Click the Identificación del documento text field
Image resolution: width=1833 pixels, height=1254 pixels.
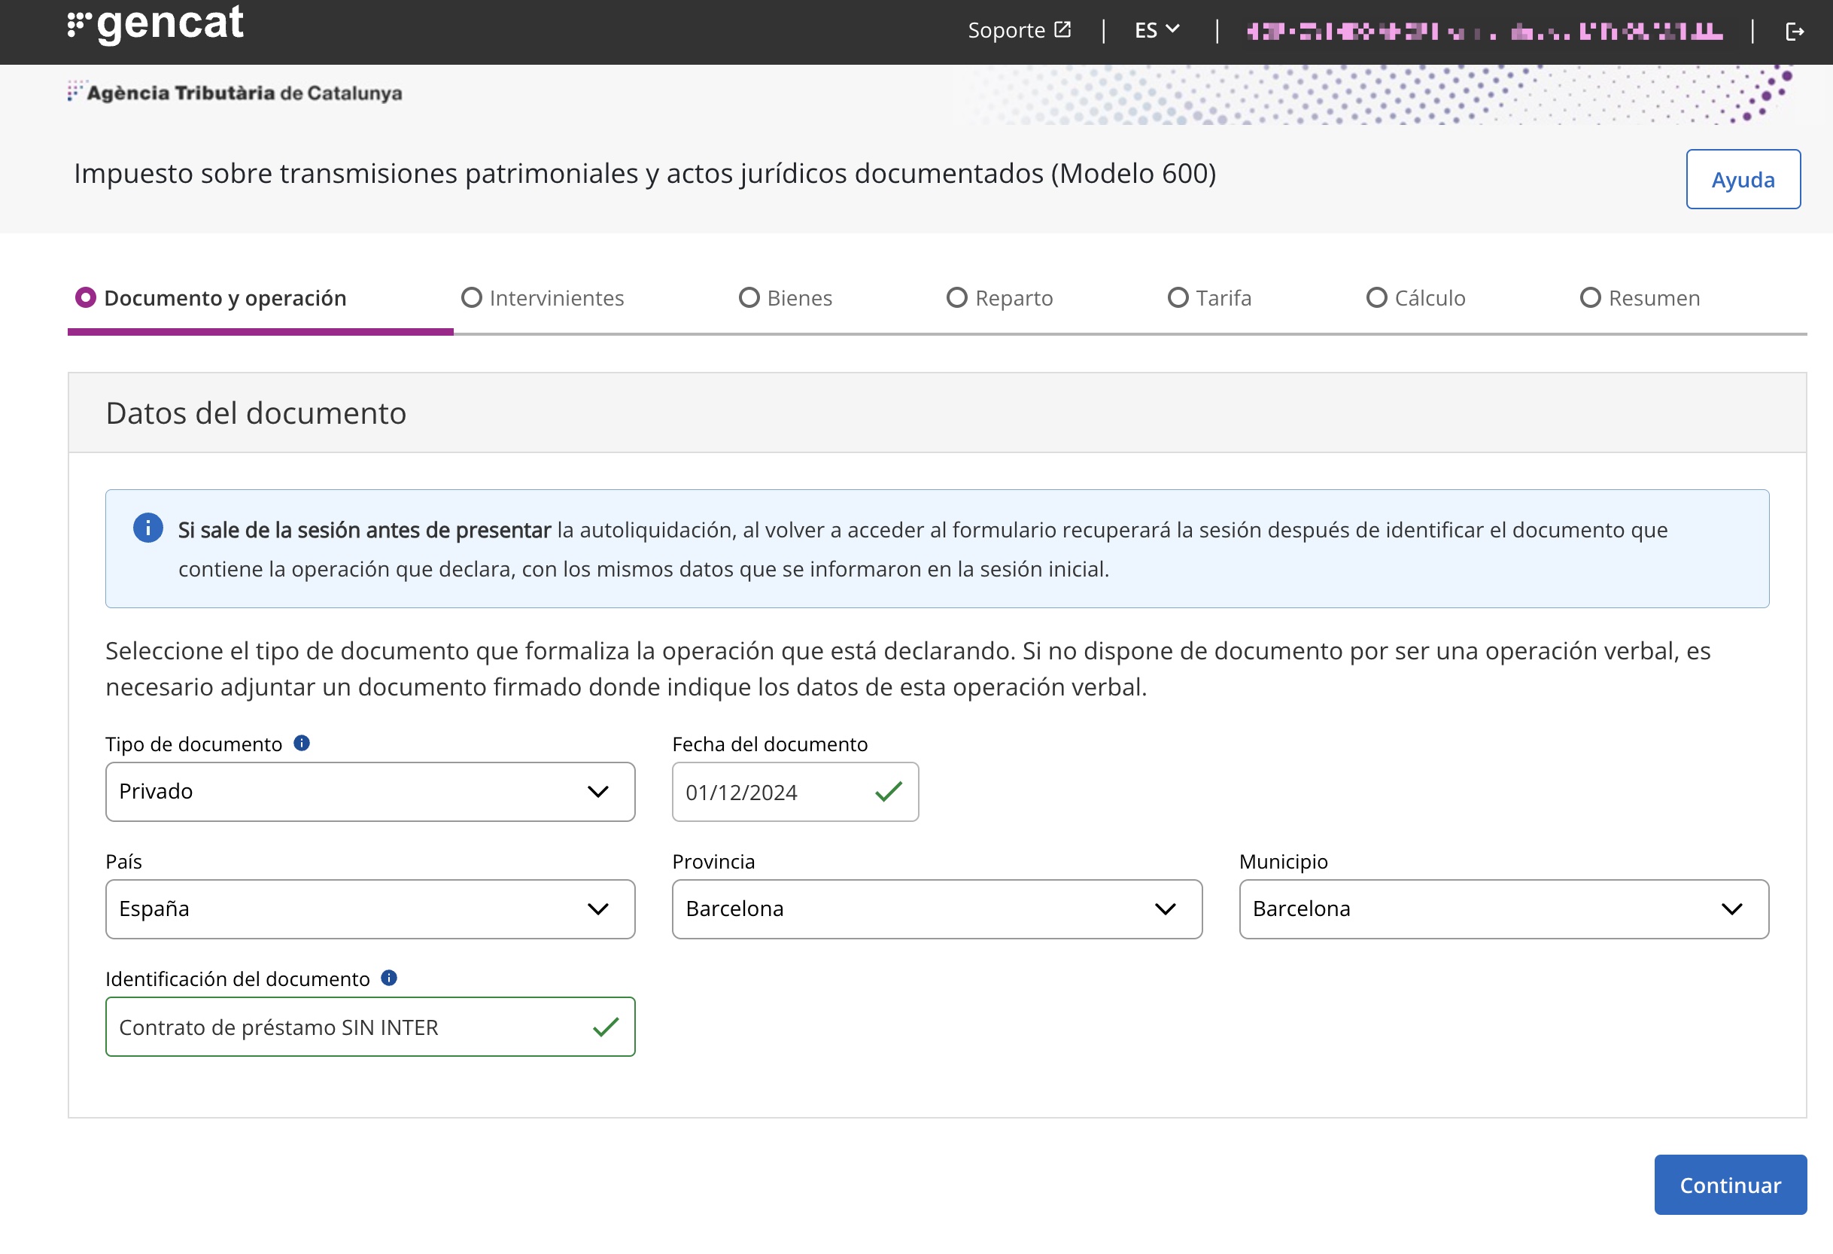click(347, 1027)
